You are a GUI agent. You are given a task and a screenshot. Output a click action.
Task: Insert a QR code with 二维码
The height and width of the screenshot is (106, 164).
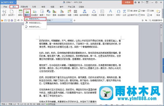tap(75, 13)
